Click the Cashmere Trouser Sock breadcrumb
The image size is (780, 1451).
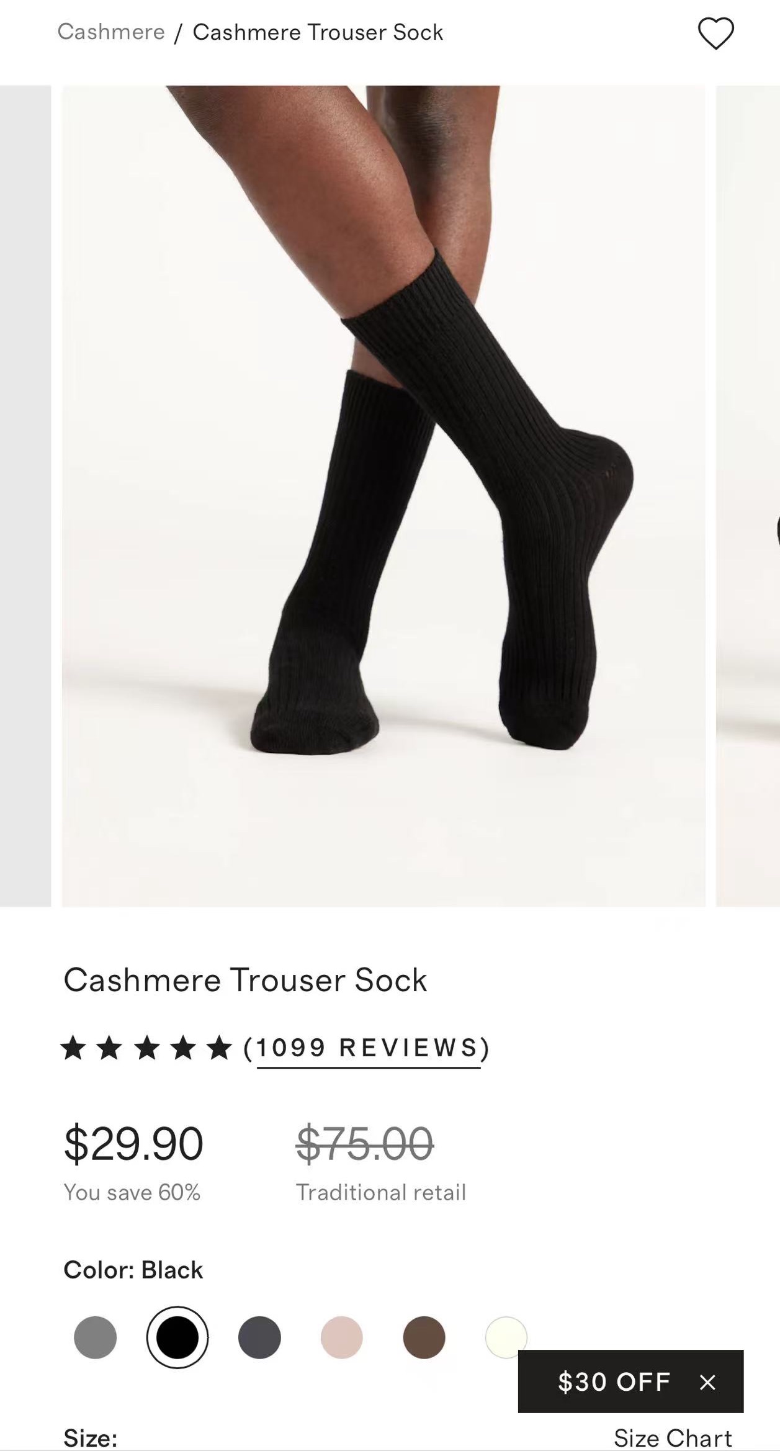click(318, 32)
